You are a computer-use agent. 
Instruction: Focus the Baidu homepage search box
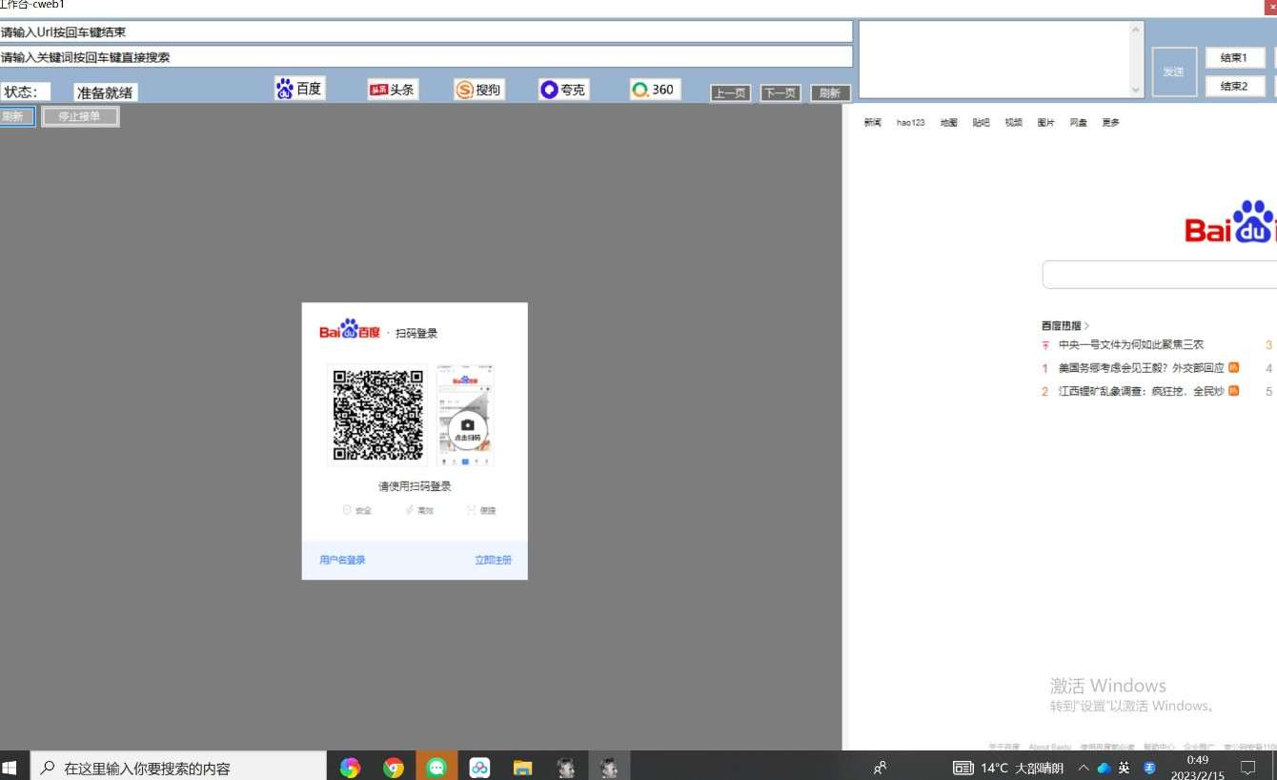pos(1160,275)
